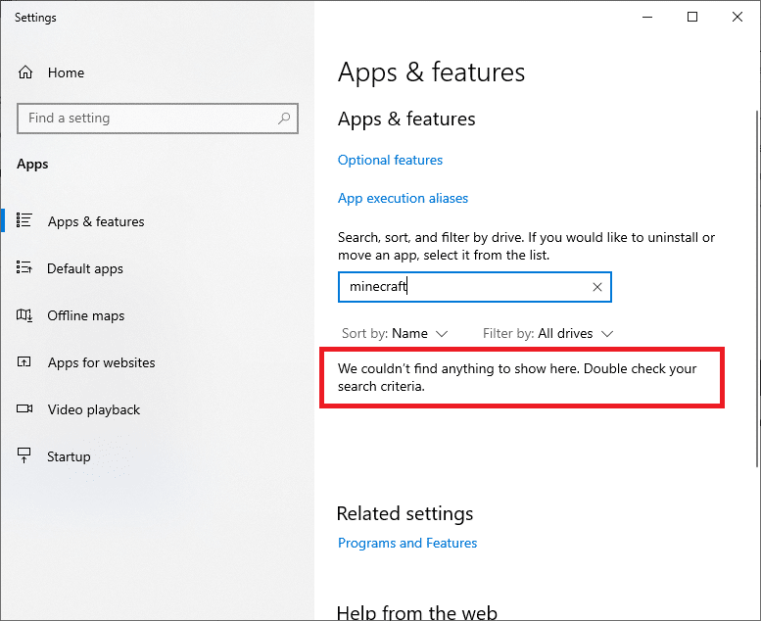
Task: Clear the minecraft search with X
Action: coord(597,287)
